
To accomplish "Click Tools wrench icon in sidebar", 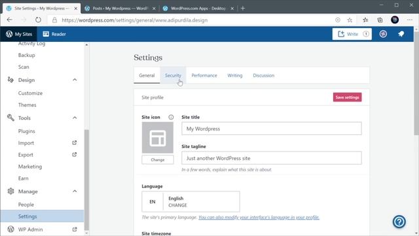I will [x=10, y=118].
